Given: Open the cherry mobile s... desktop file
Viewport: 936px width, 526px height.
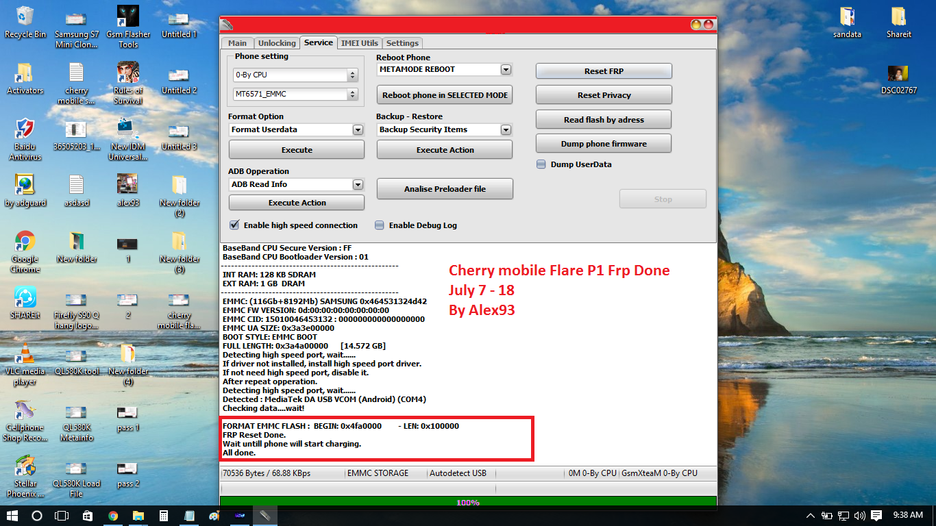Looking at the screenshot, I should click(76, 84).
